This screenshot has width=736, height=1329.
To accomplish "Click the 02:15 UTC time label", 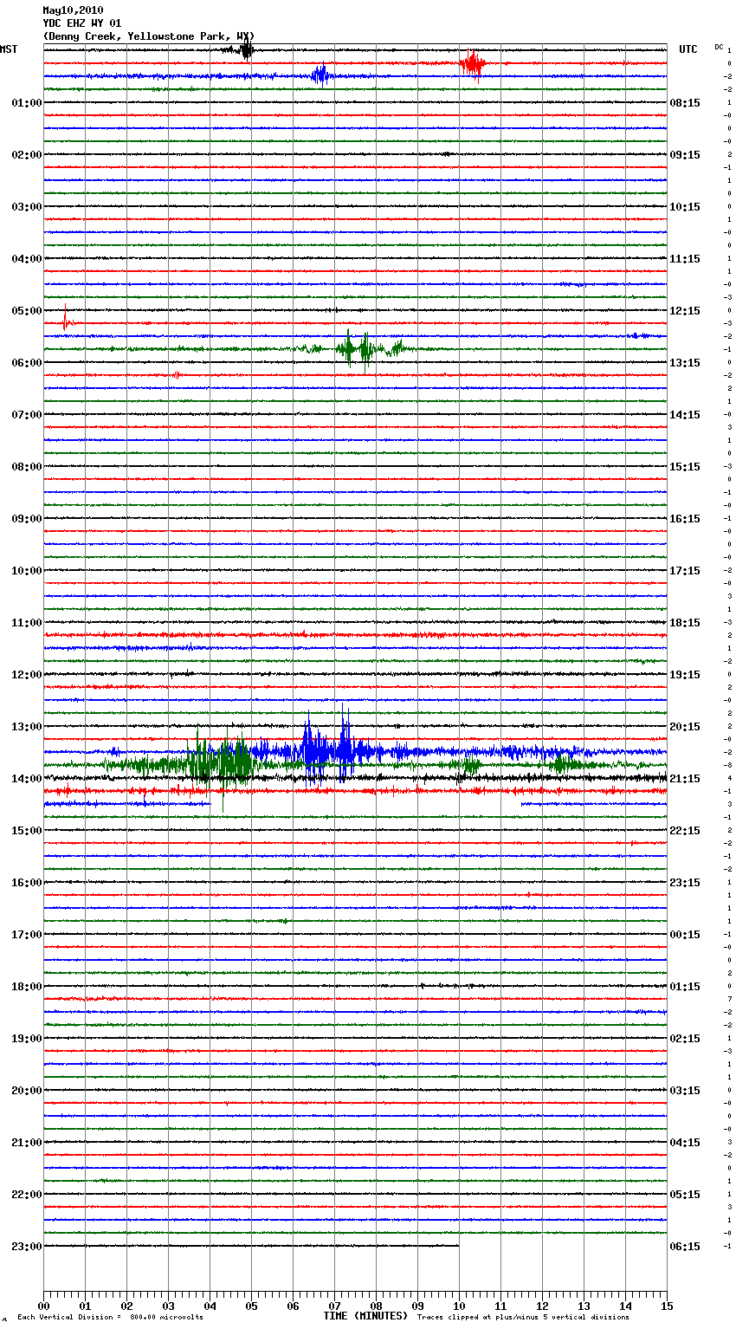I will pyautogui.click(x=685, y=1039).
